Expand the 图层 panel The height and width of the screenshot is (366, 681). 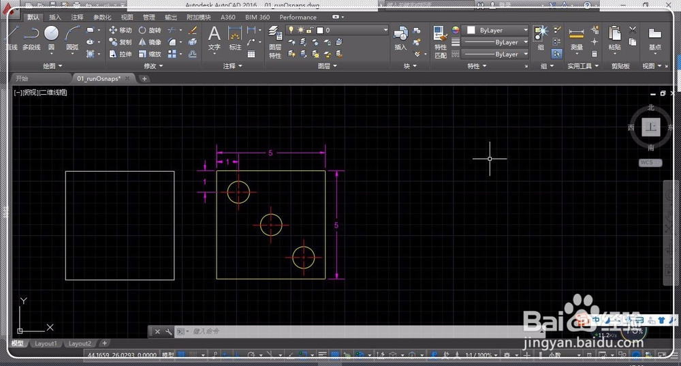pos(327,66)
